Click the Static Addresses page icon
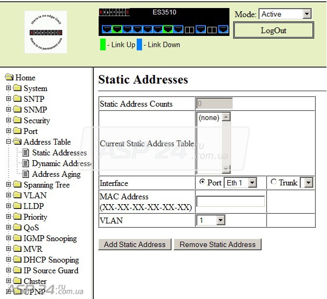Screen dimensions: 327x299 tap(26, 152)
